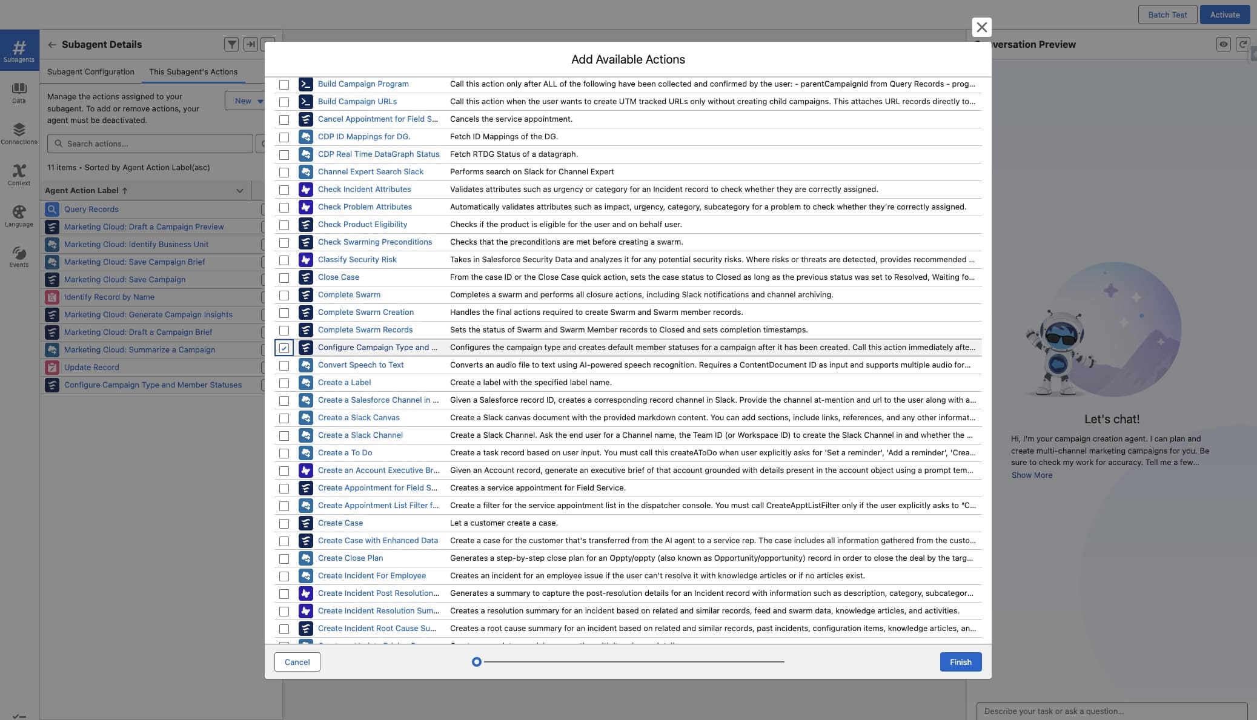
Task: Expand Show More in chat greeting
Action: pyautogui.click(x=1031, y=475)
